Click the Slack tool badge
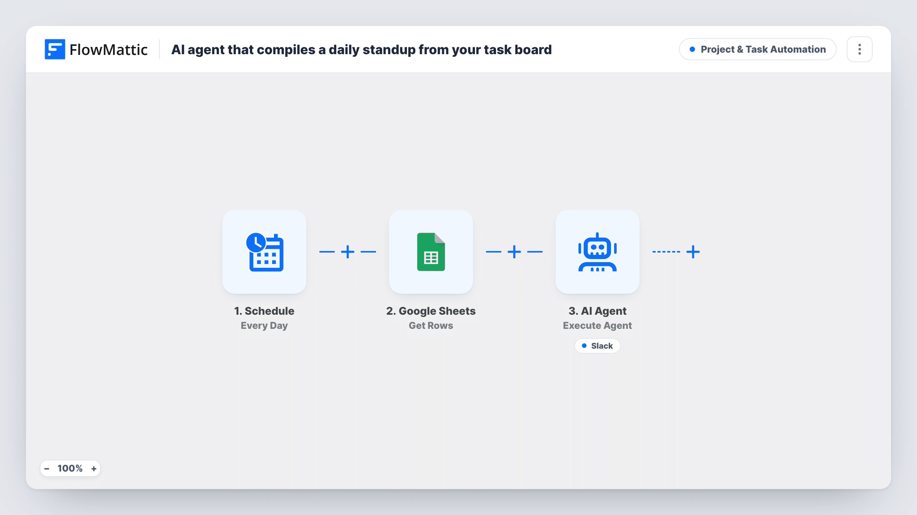Viewport: 917px width, 515px height. 598,346
